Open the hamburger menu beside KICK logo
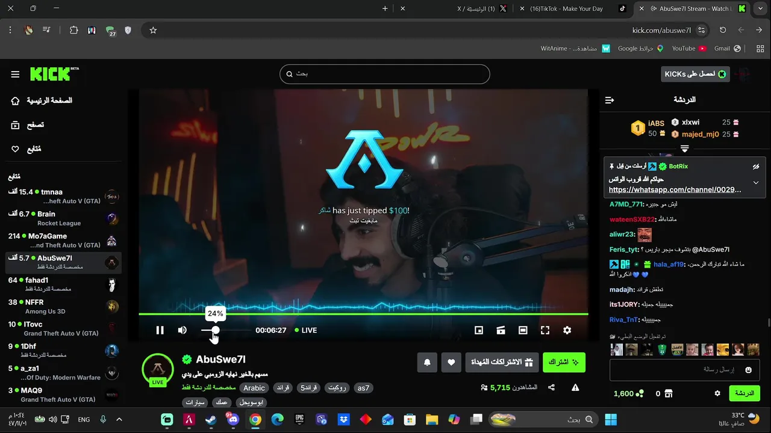This screenshot has width=771, height=433. (x=15, y=74)
